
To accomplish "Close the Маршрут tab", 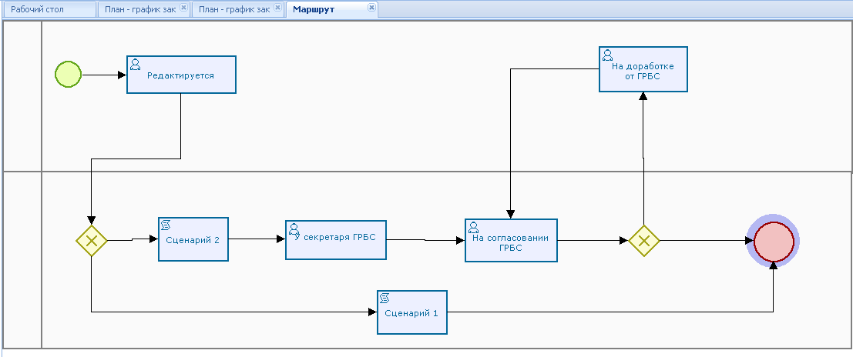I will click(x=371, y=8).
